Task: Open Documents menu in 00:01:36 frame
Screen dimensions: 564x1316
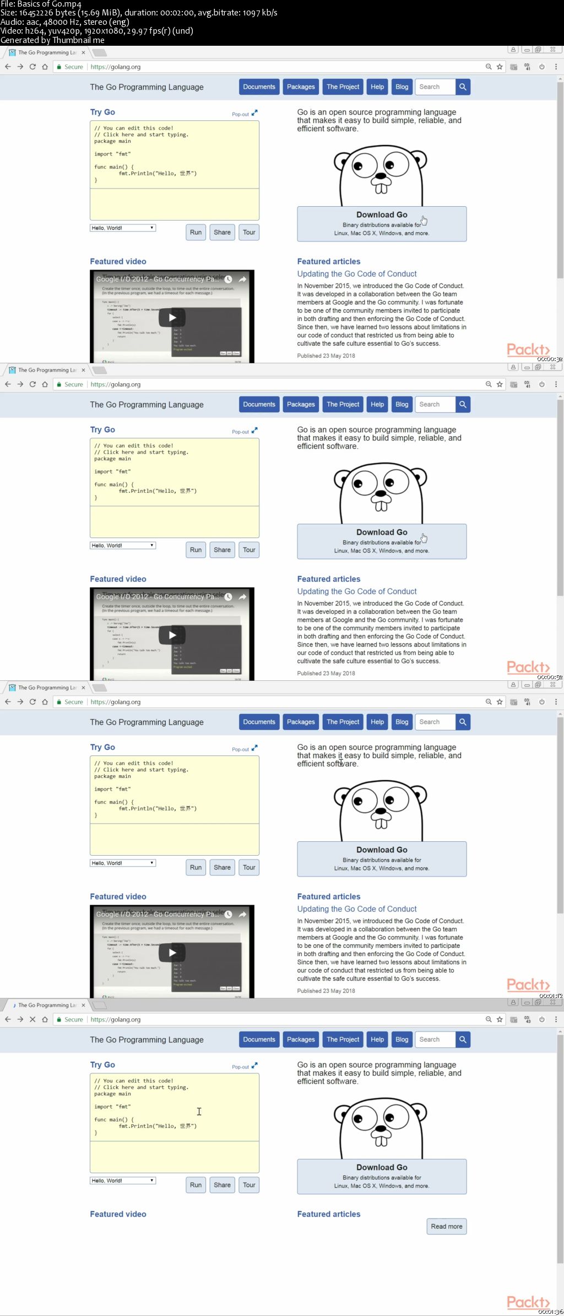Action: [259, 1039]
